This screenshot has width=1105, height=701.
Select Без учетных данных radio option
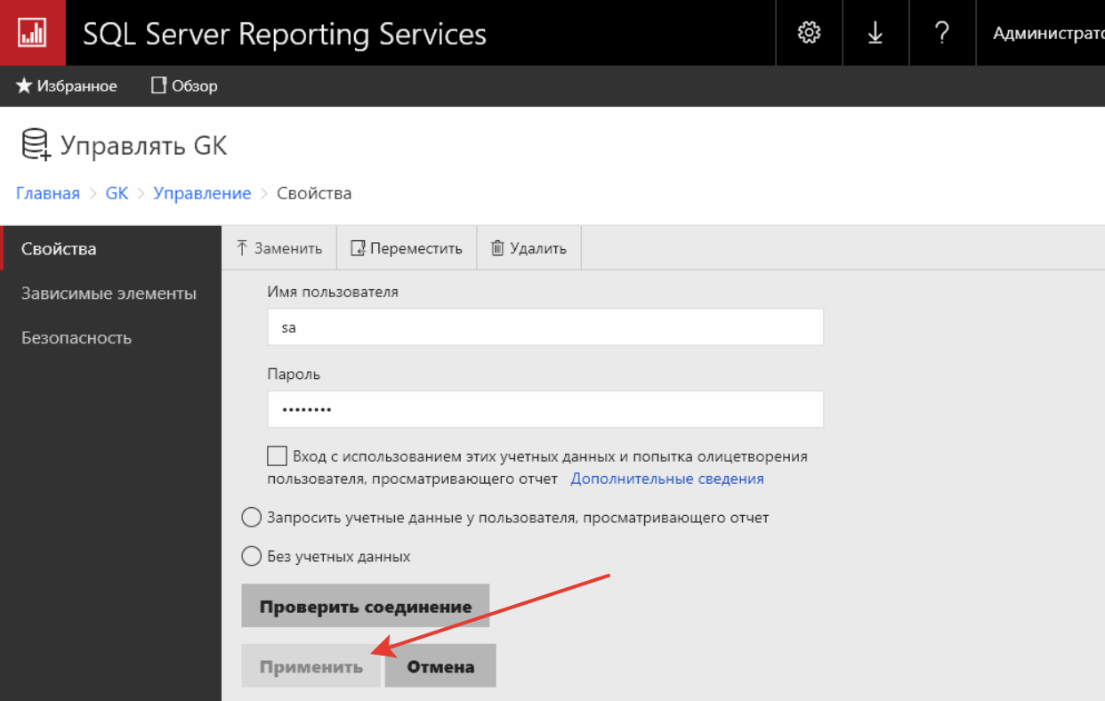click(252, 556)
